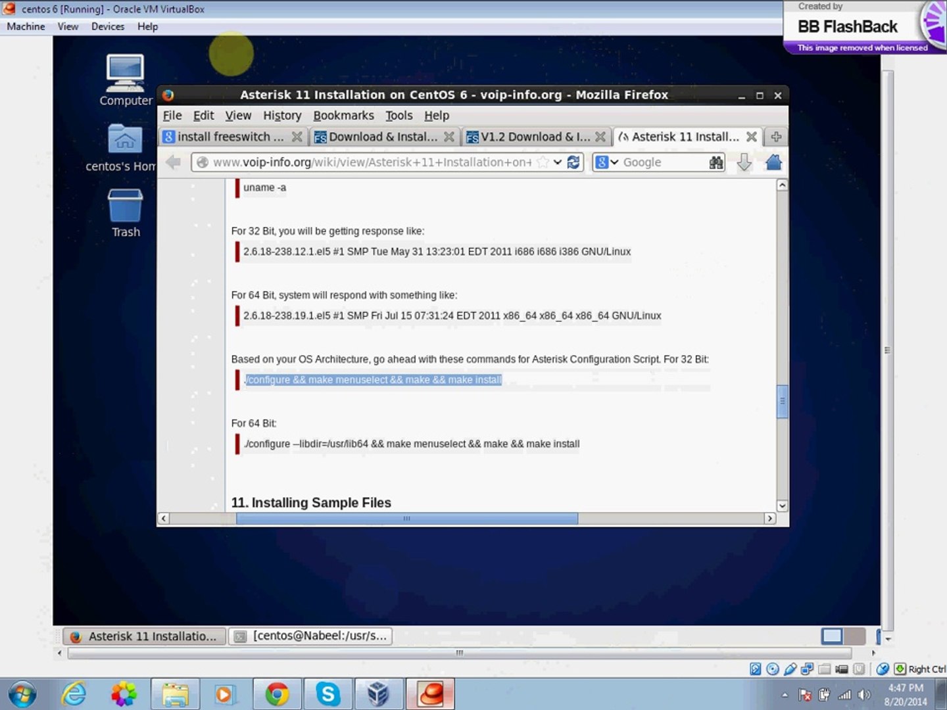Click VirtualBox shared folders status icon

(x=824, y=669)
